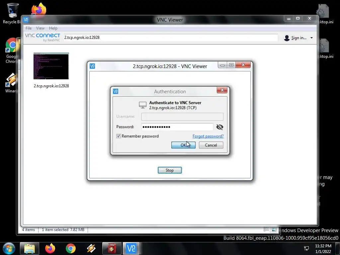Click the VNC icon in Authentication title bar
The width and height of the screenshot is (340, 255).
pyautogui.click(x=116, y=91)
